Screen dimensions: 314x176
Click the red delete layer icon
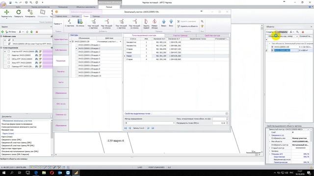pos(37,32)
